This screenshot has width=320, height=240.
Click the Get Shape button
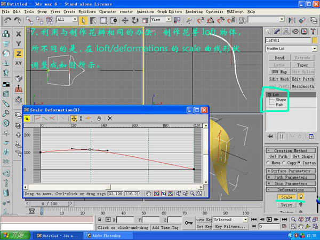[x=302, y=156]
